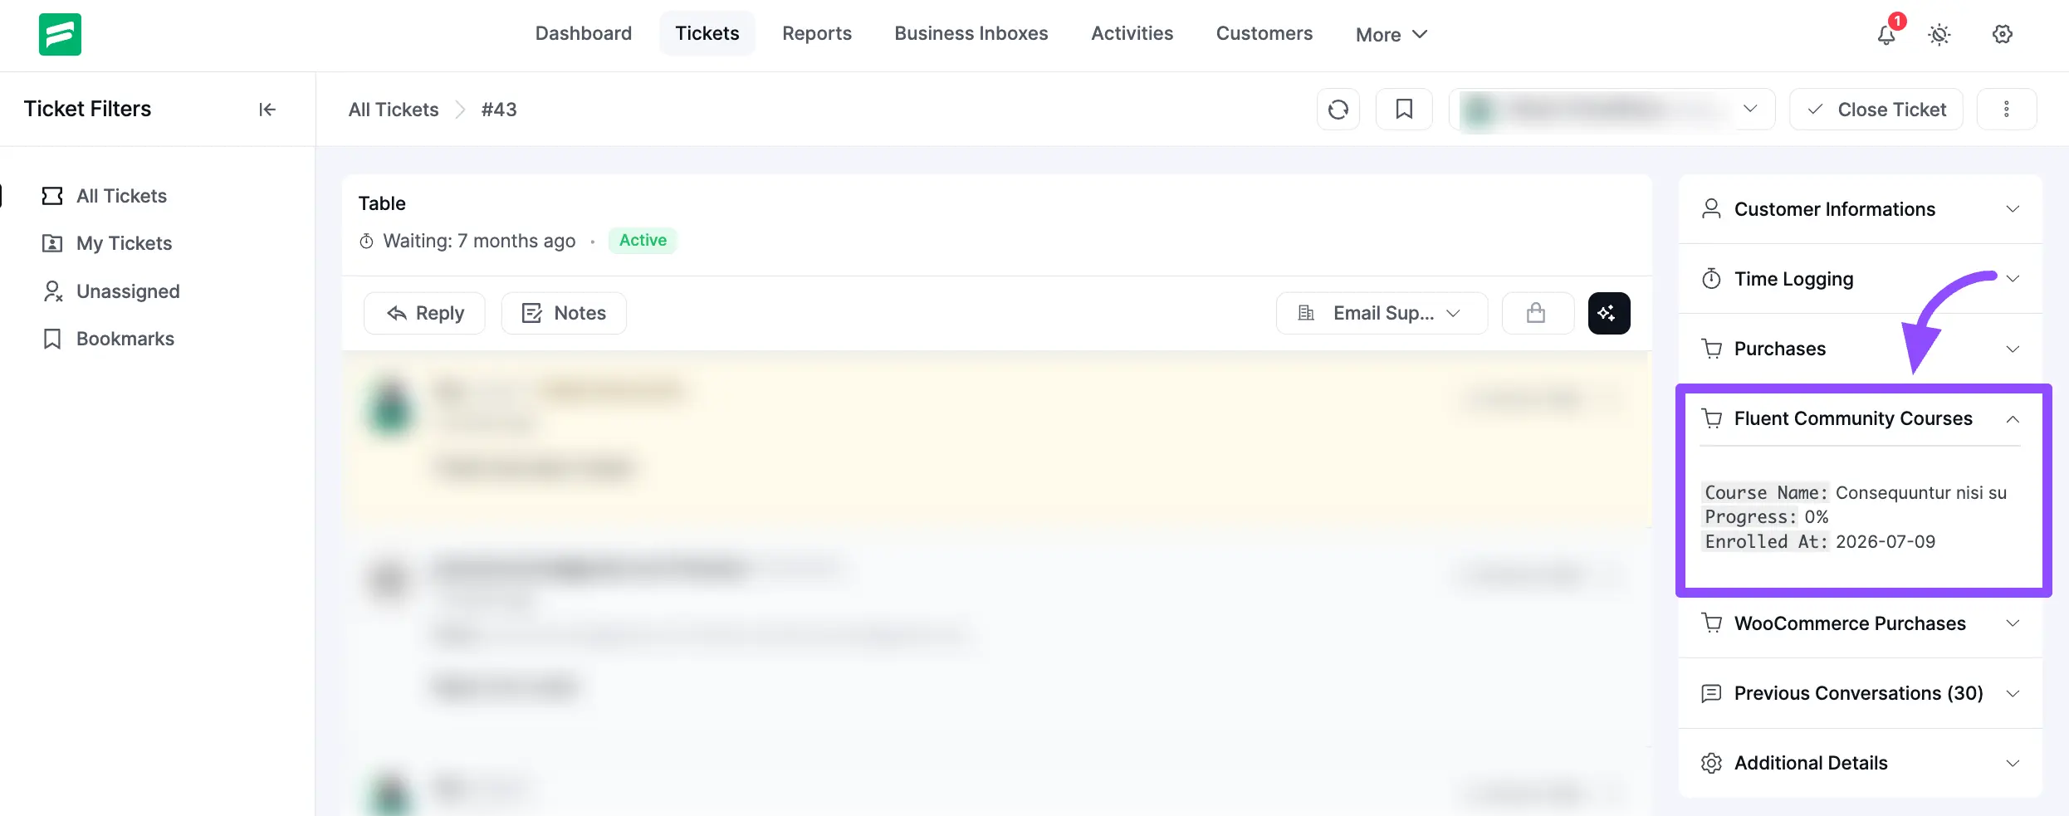Open the Dashboard tab

point(584,33)
